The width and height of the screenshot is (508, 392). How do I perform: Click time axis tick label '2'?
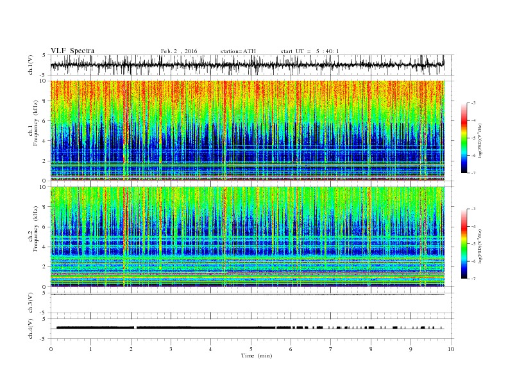[131, 349]
